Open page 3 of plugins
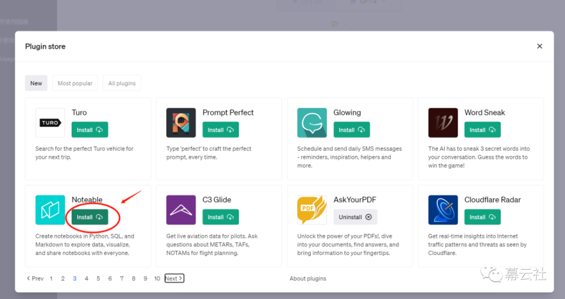Image resolution: width=565 pixels, height=299 pixels. point(75,279)
